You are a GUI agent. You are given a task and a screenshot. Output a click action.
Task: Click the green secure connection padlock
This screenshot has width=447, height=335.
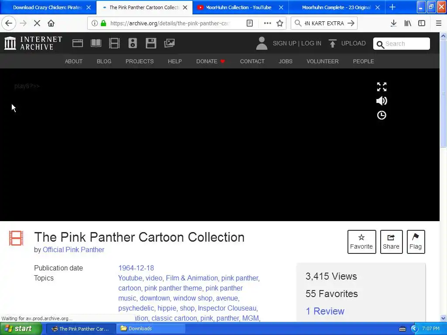pyautogui.click(x=103, y=24)
